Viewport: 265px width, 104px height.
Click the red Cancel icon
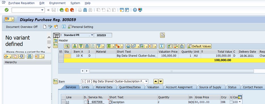click(72, 10)
